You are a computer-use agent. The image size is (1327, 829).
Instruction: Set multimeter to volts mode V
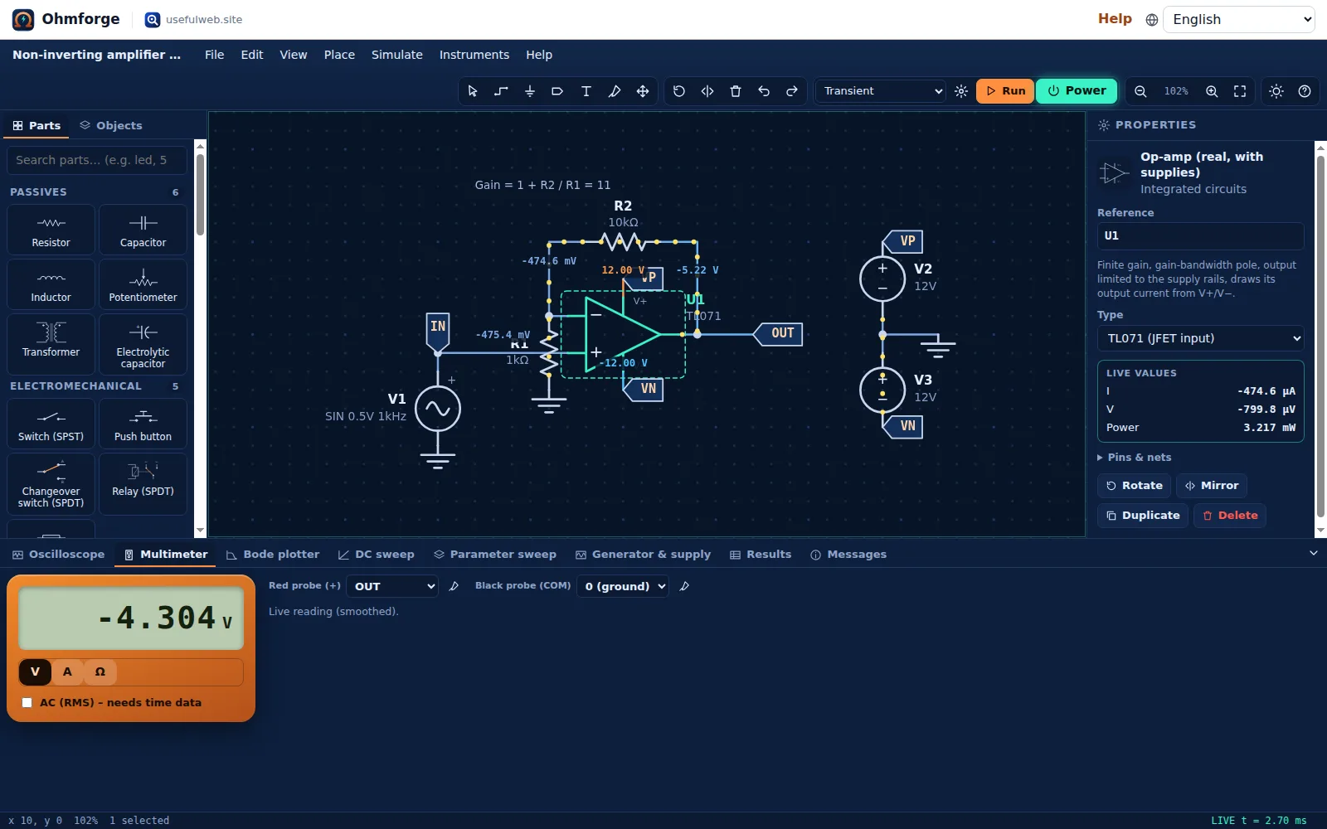click(35, 671)
